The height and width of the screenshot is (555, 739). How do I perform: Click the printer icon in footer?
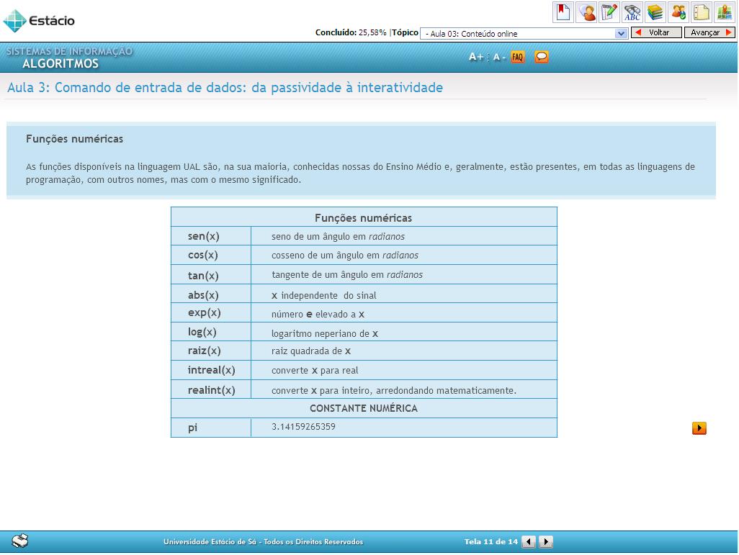point(20,541)
